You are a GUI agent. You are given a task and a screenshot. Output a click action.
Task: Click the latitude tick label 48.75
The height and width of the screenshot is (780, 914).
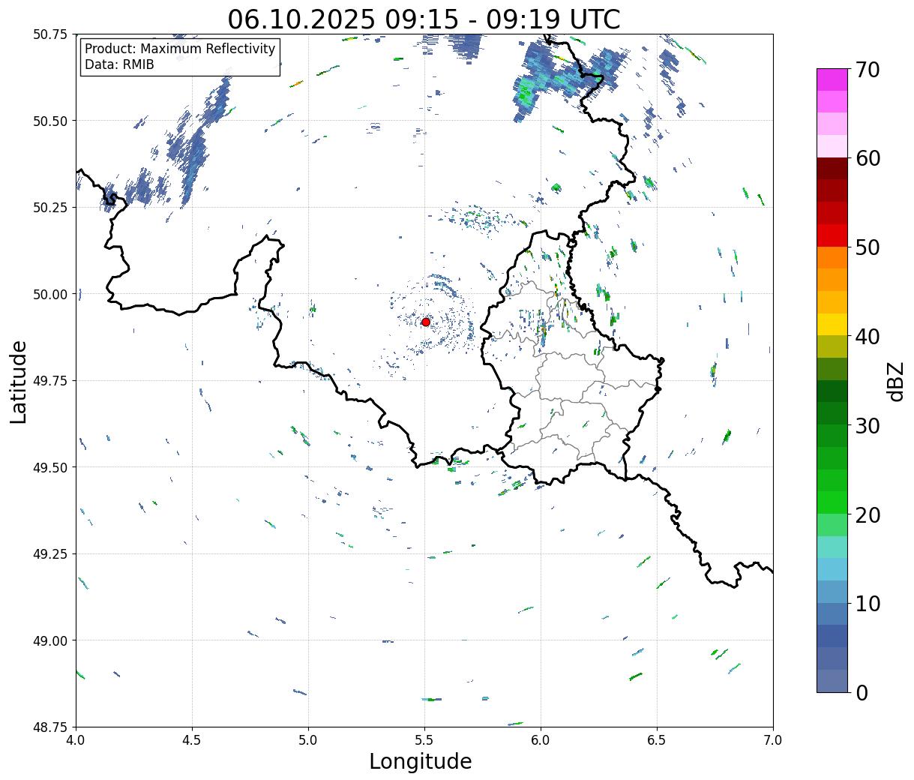coord(50,727)
